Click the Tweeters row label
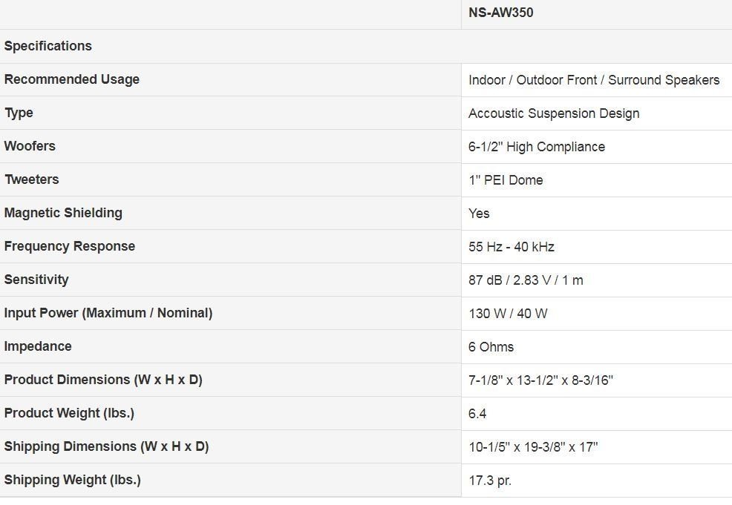The image size is (732, 505). click(x=32, y=179)
